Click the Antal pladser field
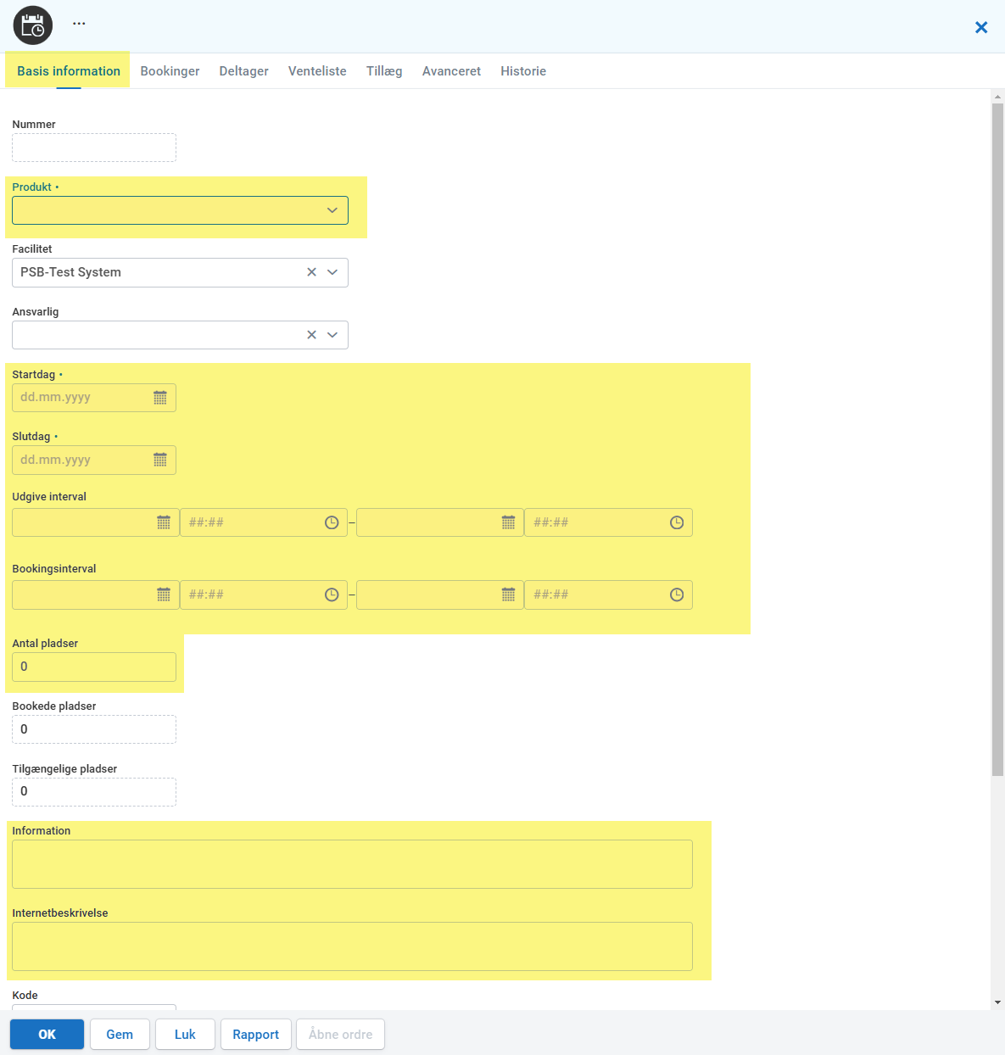Image resolution: width=1005 pixels, height=1055 pixels. click(94, 667)
